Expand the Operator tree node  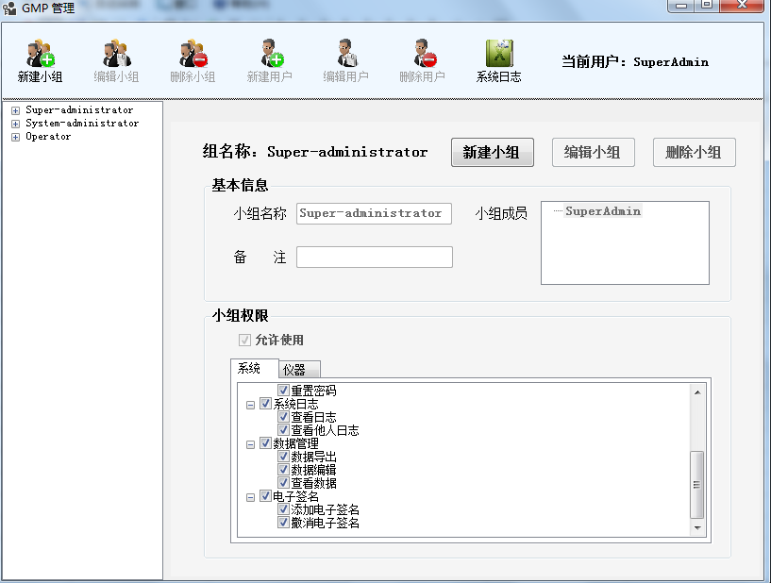point(15,137)
